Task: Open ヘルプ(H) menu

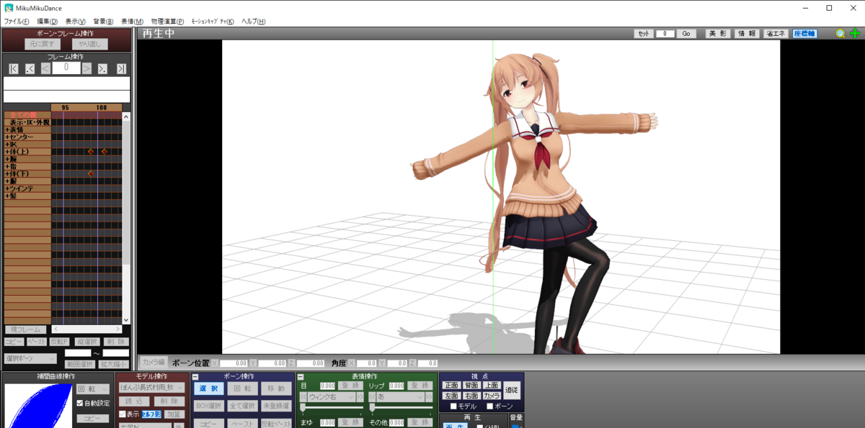Action: coord(253,22)
